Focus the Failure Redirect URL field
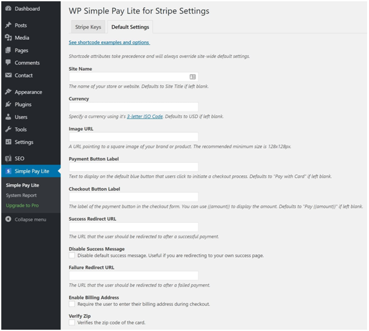 click(134, 276)
